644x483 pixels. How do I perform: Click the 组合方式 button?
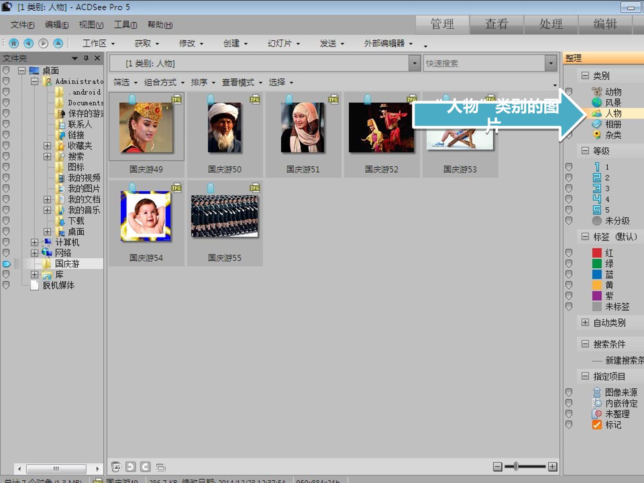click(x=164, y=82)
